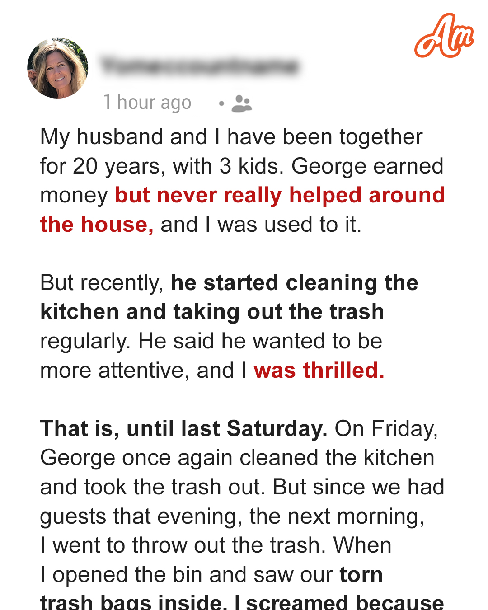The height and width of the screenshot is (610, 488).
Task: Click the line "regularly. He said he wanted to be"
Action: (211, 341)
